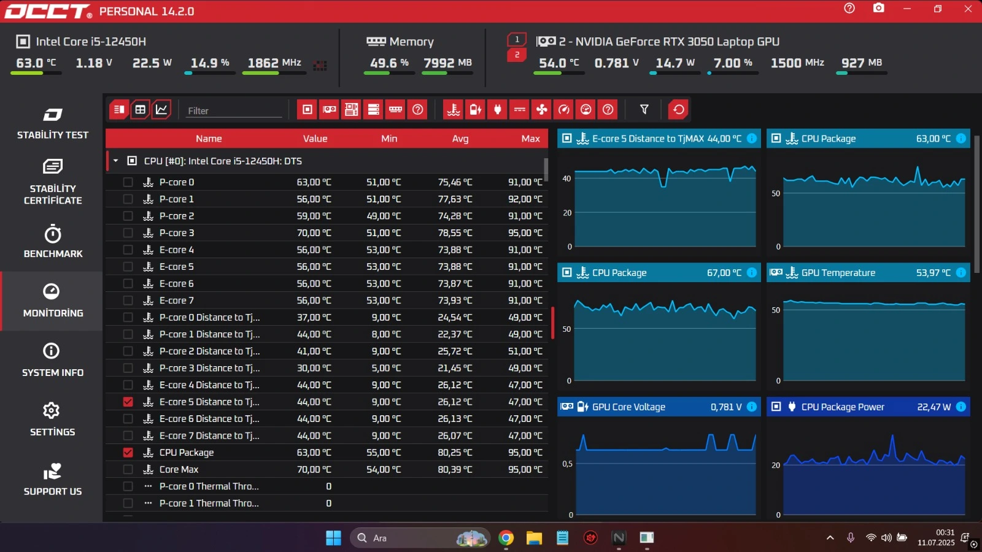Select GPU number 1 in the header

pos(517,39)
